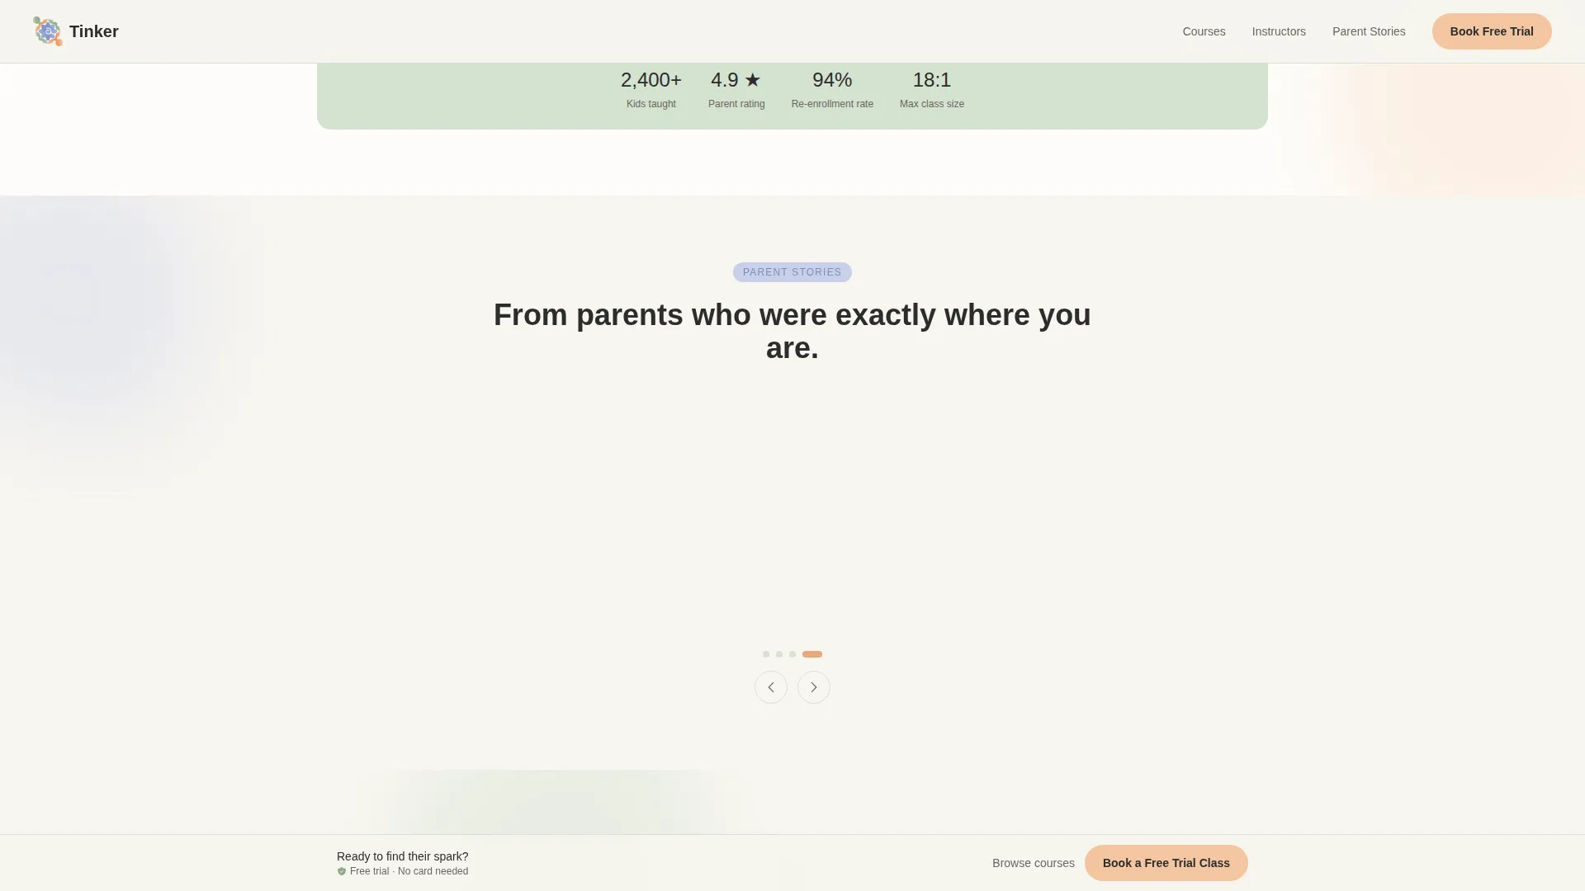Select the second carousel dot
The height and width of the screenshot is (891, 1585).
(x=779, y=654)
